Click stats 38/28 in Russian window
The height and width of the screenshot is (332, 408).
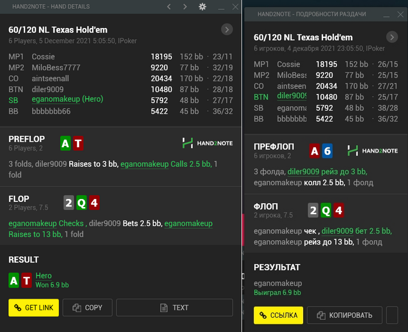tap(388, 108)
